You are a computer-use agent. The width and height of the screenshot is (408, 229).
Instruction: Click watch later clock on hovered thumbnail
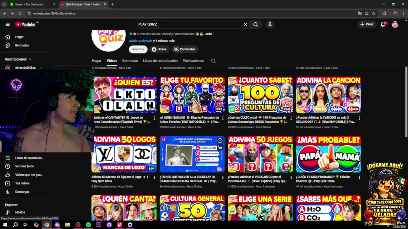(x=220, y=141)
